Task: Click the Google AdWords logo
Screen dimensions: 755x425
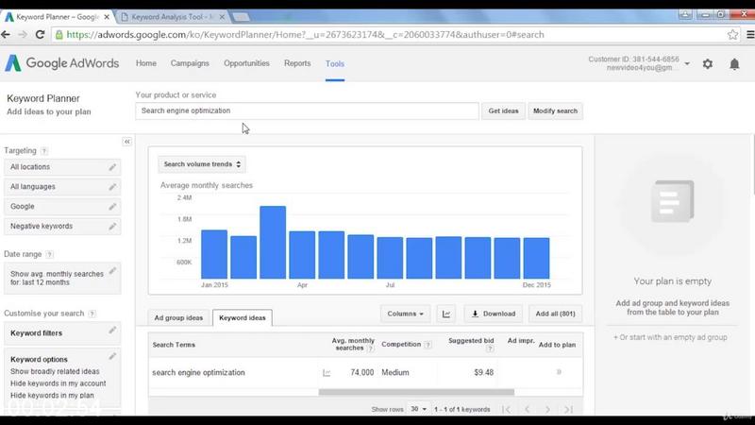Action: point(61,63)
